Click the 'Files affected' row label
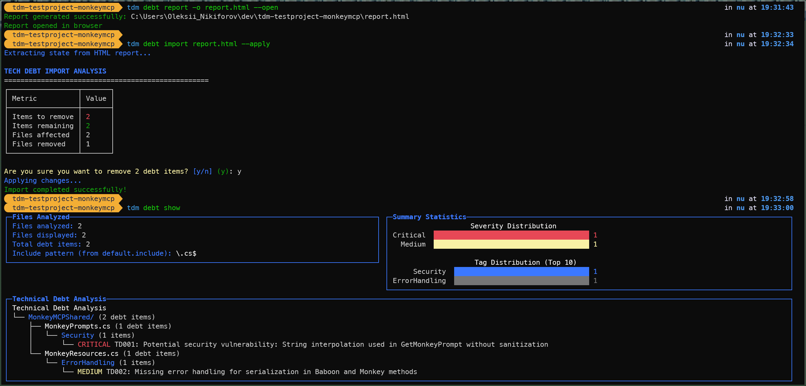806x386 pixels. pos(41,135)
